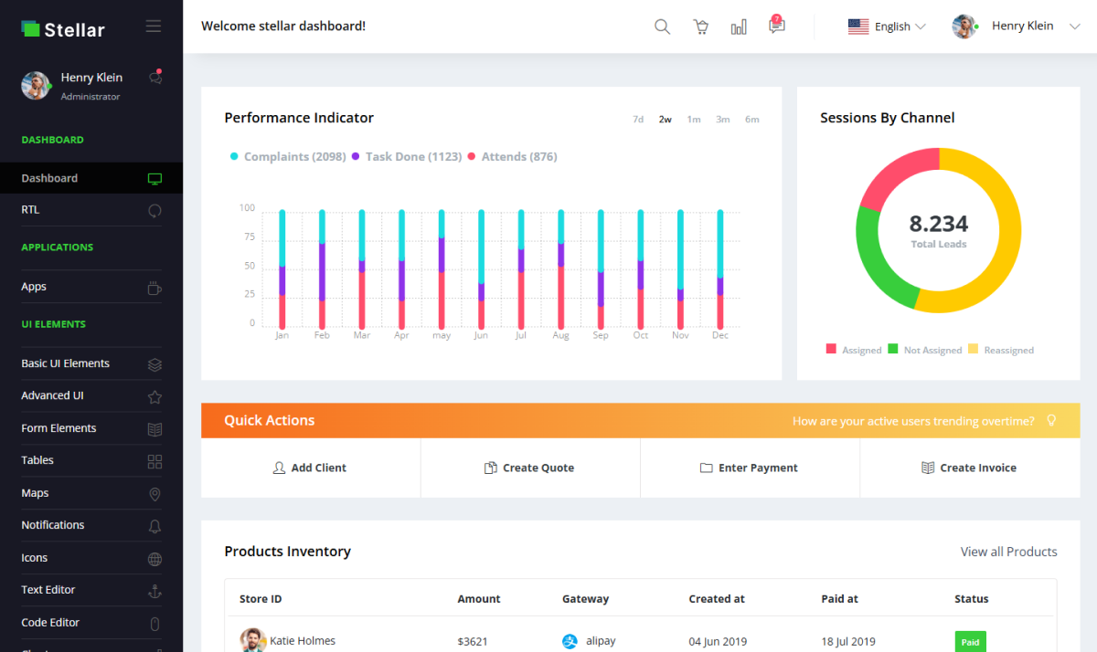Viewport: 1097px width, 652px height.
Task: Click Katie Holmes avatar in inventory table
Action: [x=252, y=640]
